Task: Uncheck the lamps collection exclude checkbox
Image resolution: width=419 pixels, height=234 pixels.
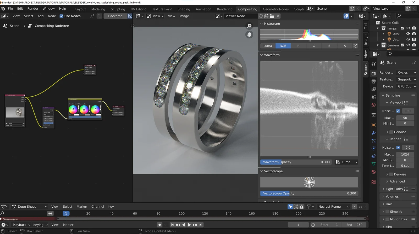Action: pos(402,28)
